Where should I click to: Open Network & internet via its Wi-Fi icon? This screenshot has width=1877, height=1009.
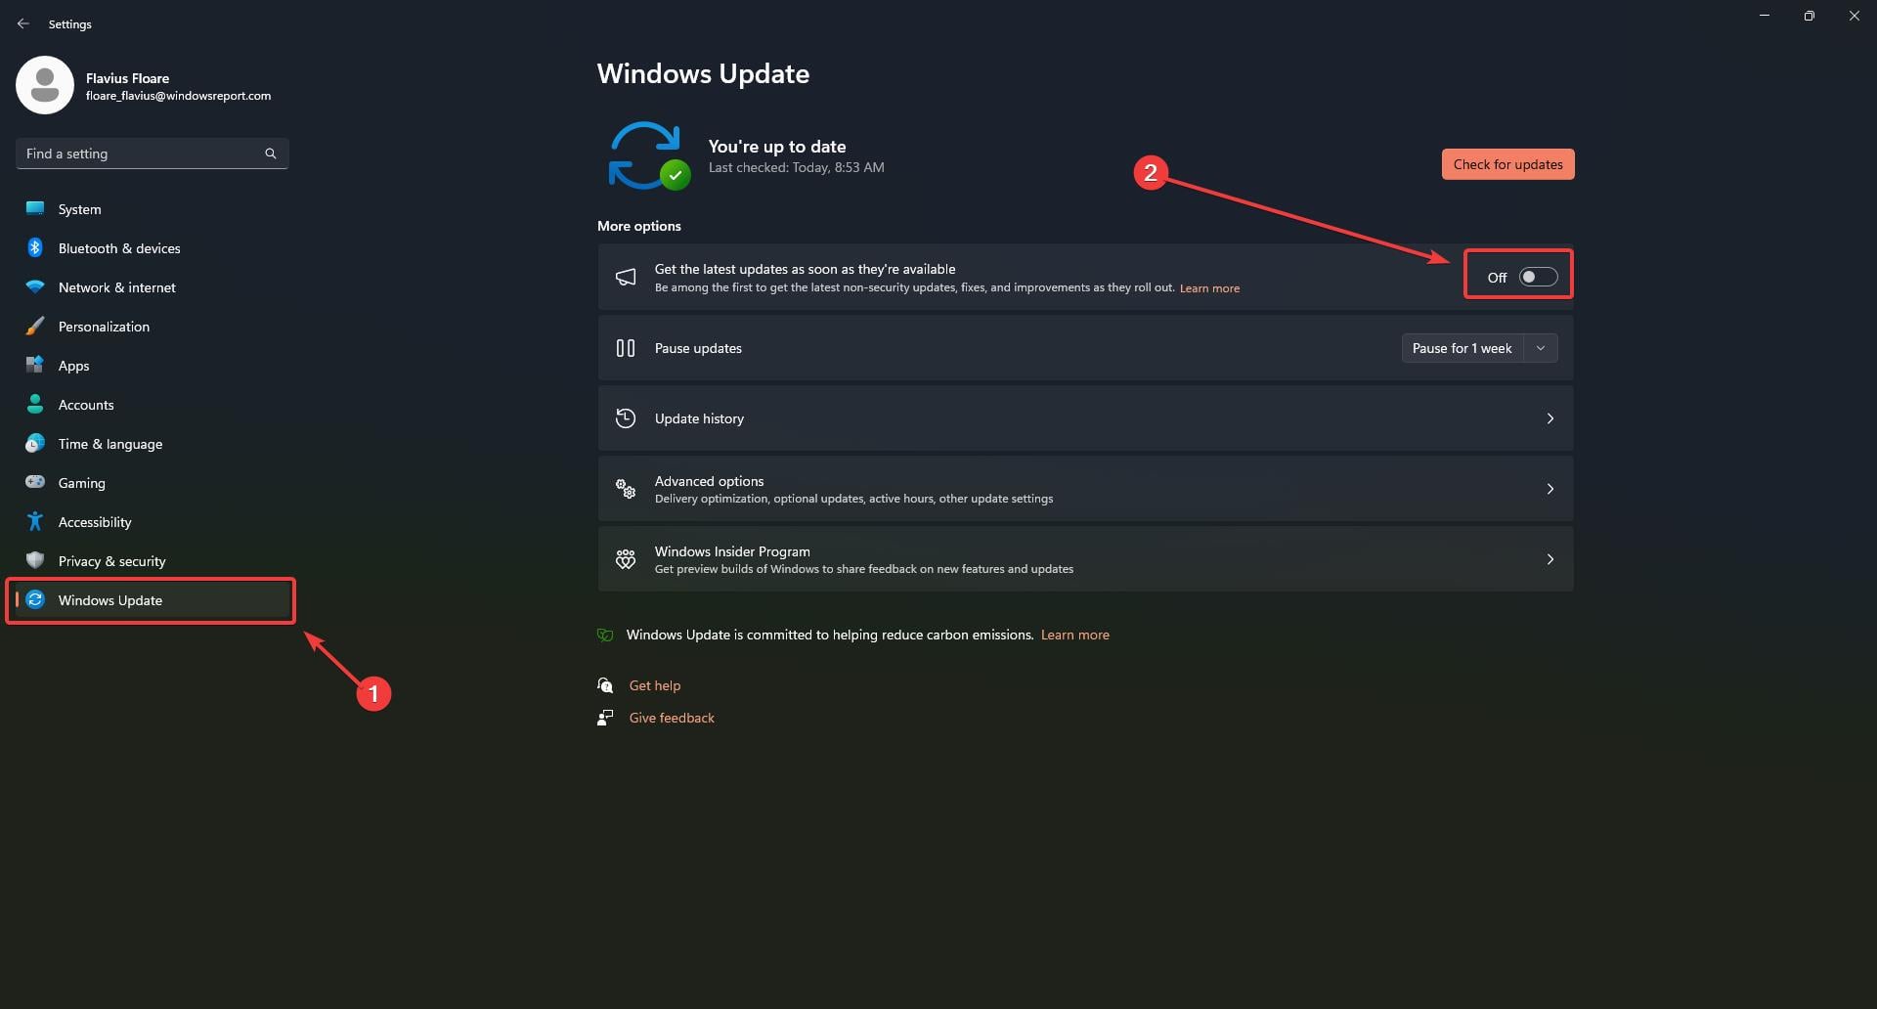click(x=35, y=286)
